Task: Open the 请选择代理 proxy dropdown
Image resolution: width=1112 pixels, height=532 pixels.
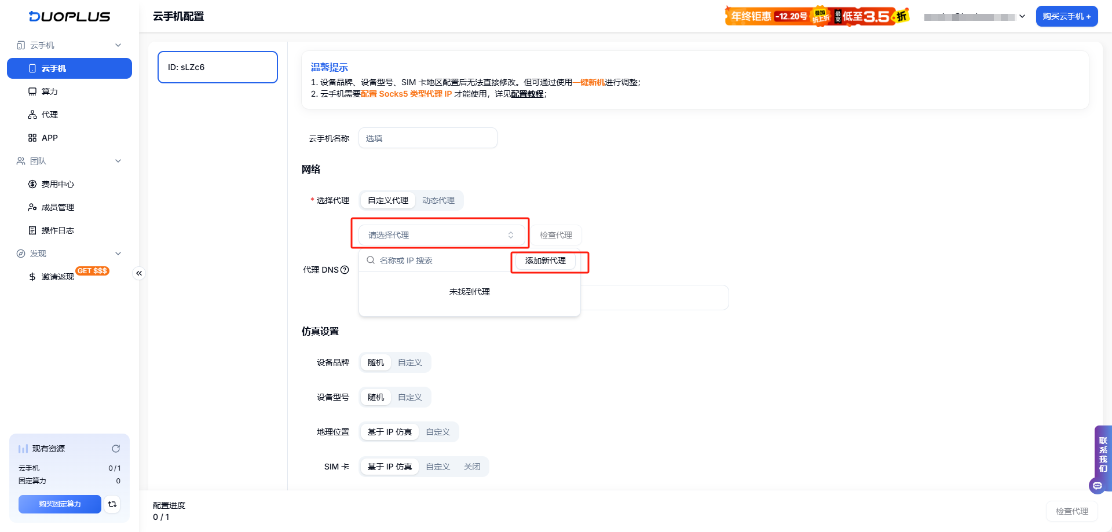Action: click(440, 234)
